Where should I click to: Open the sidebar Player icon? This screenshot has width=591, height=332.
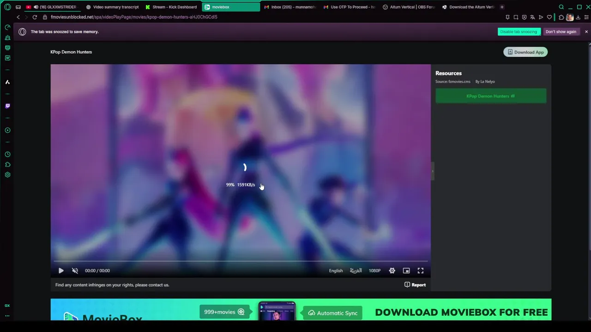point(7,130)
